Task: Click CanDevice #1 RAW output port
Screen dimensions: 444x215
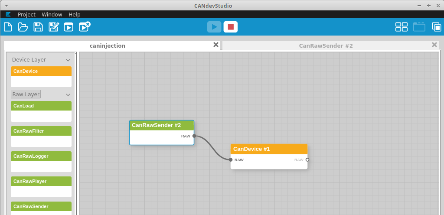Action: tap(307, 160)
